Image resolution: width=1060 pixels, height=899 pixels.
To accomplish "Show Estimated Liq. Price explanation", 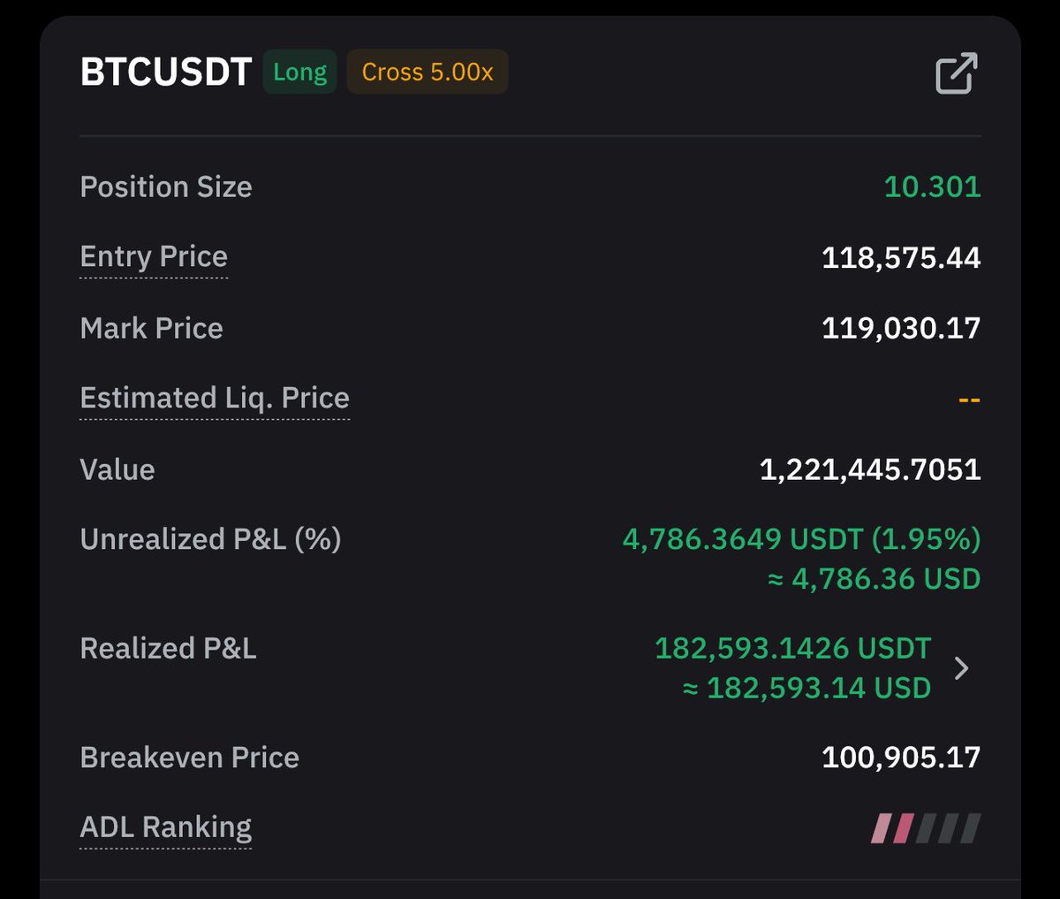I will tap(215, 398).
